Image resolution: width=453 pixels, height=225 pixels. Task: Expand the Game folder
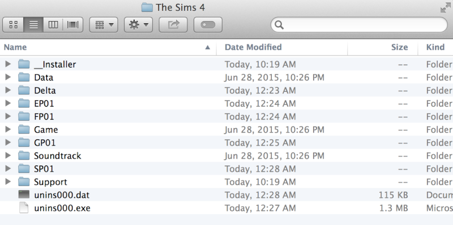(x=8, y=129)
